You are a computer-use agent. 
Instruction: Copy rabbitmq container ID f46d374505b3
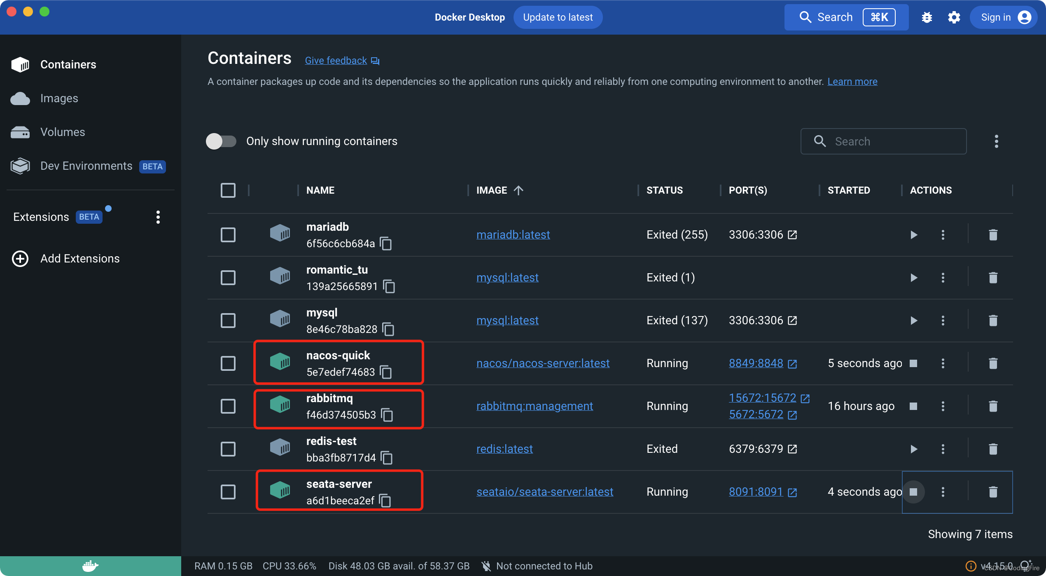point(387,415)
